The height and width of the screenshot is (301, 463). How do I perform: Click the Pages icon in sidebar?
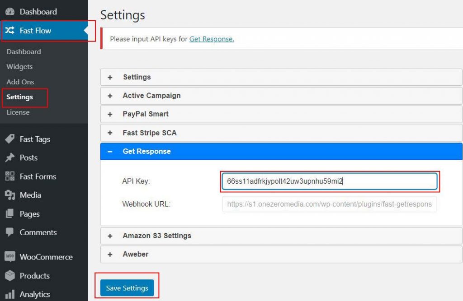coord(10,213)
